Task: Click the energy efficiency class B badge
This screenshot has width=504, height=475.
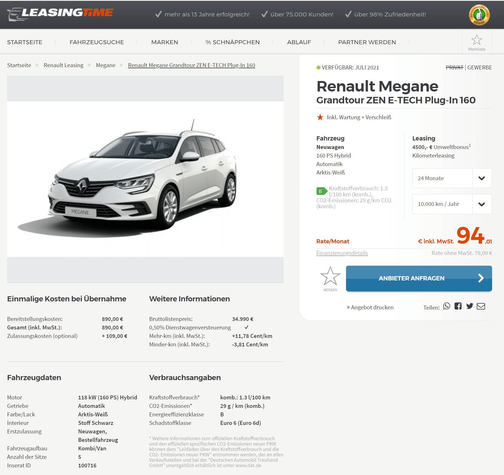Action: tap(322, 191)
